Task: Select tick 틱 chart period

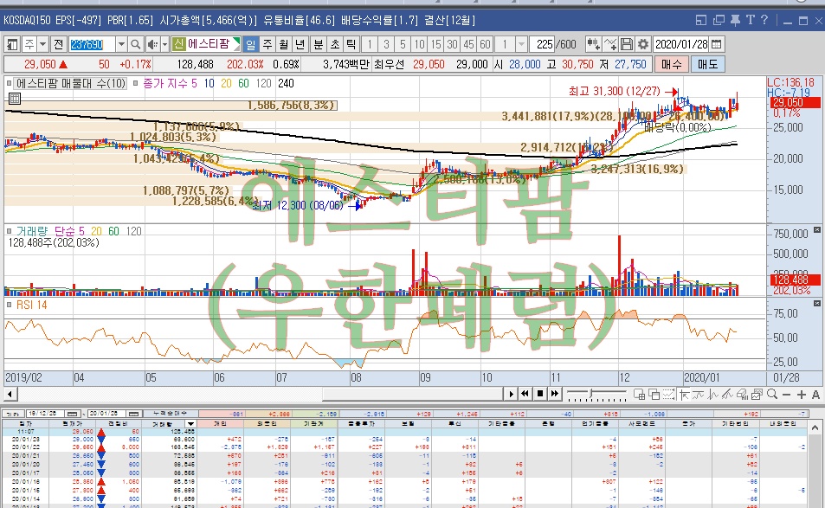Action: (x=351, y=44)
